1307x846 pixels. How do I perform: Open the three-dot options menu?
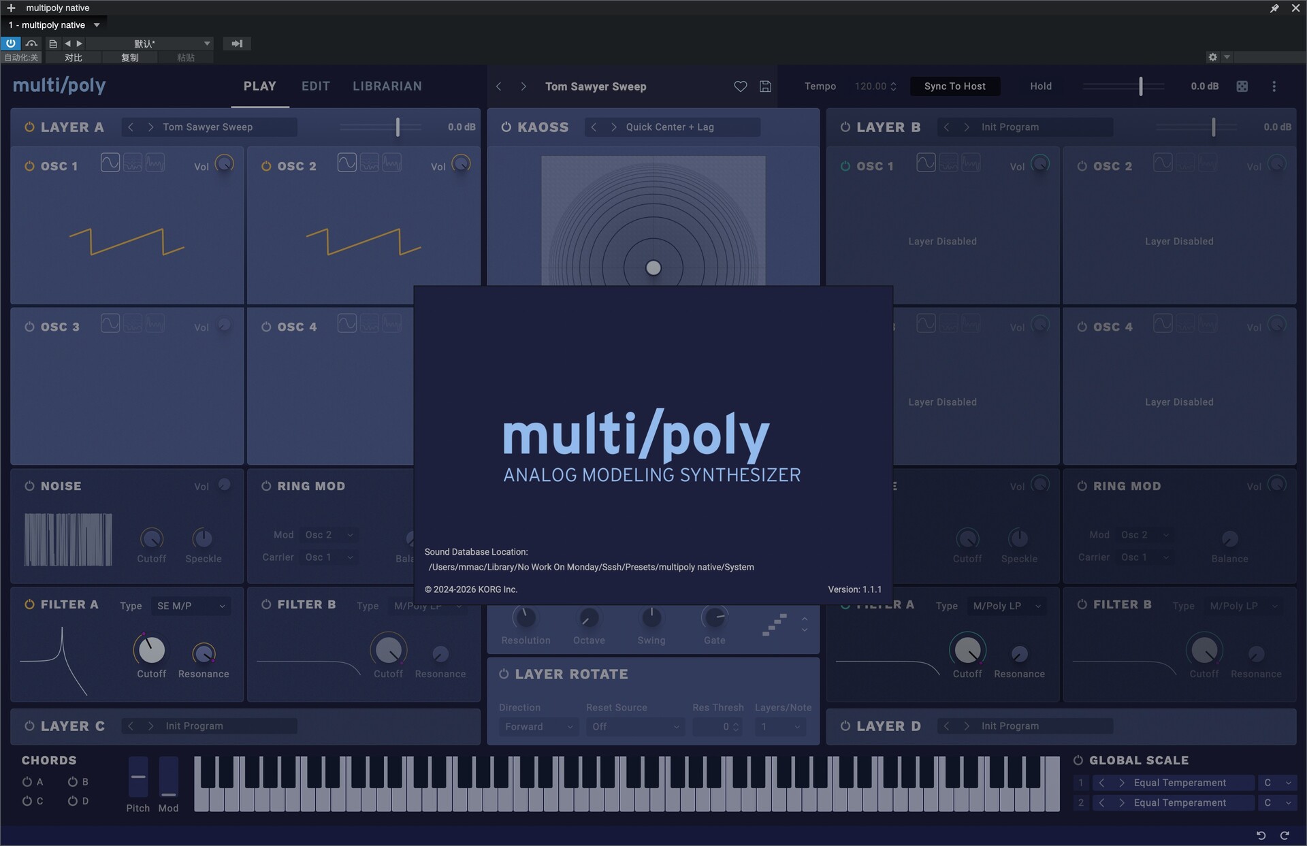(1274, 86)
